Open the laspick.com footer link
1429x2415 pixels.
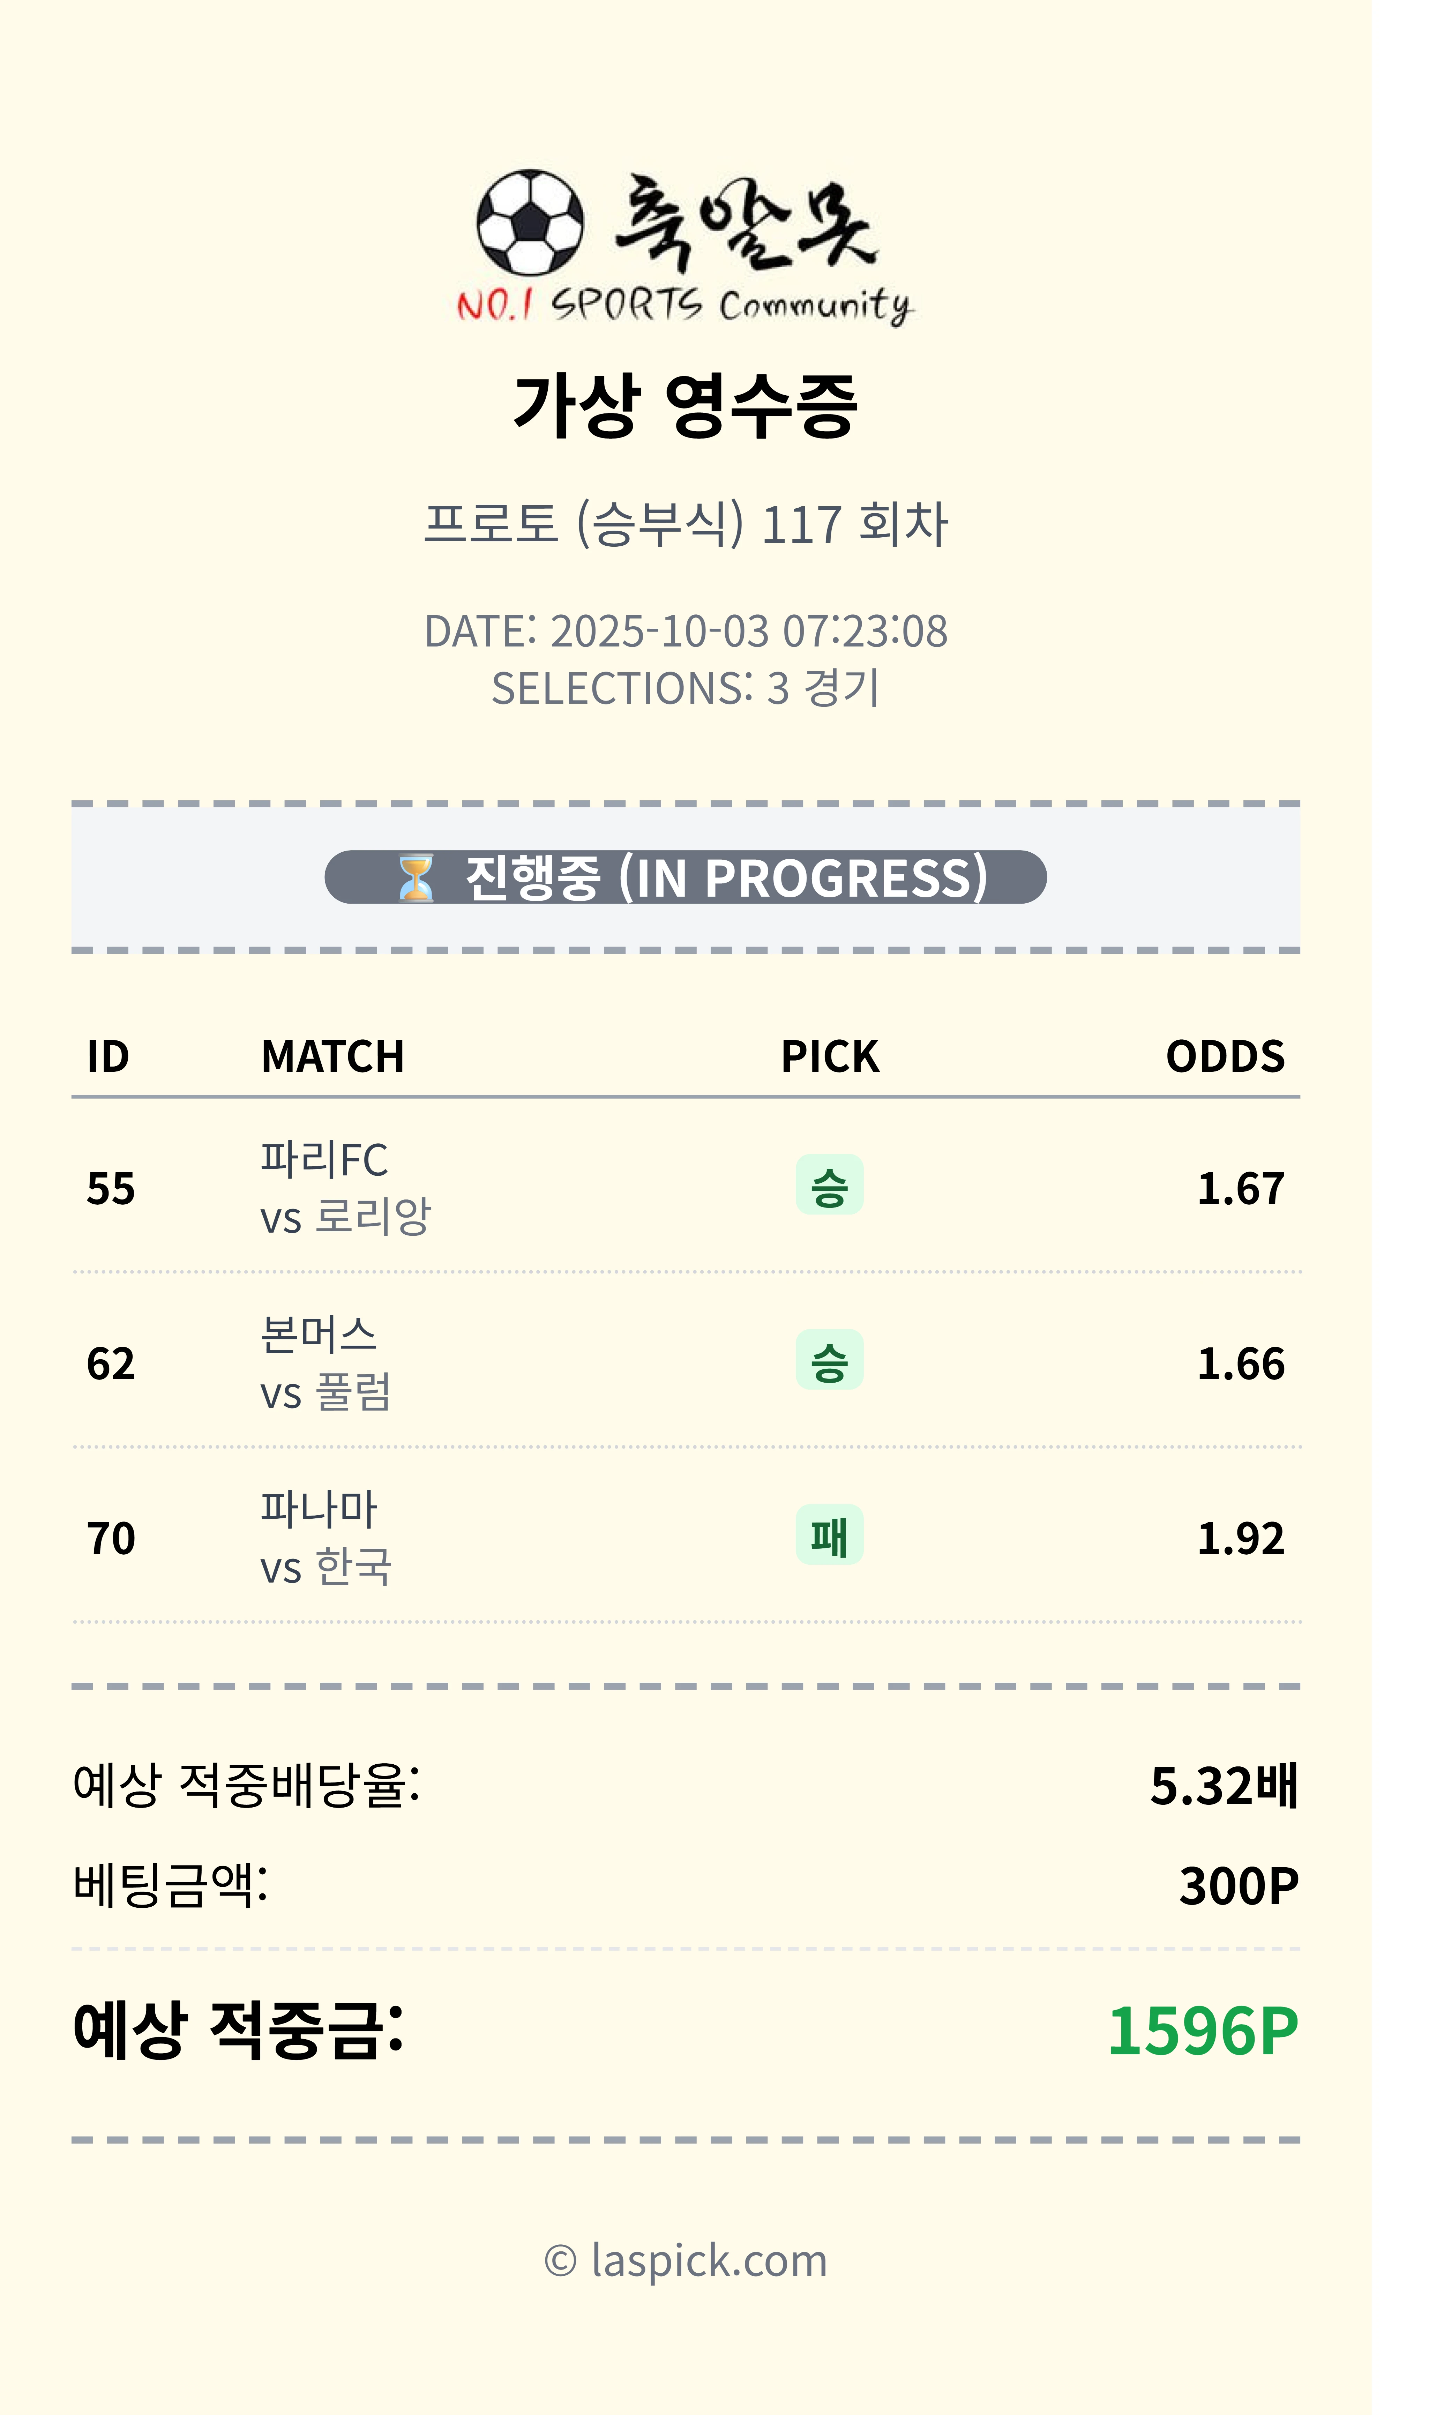pyautogui.click(x=686, y=2261)
